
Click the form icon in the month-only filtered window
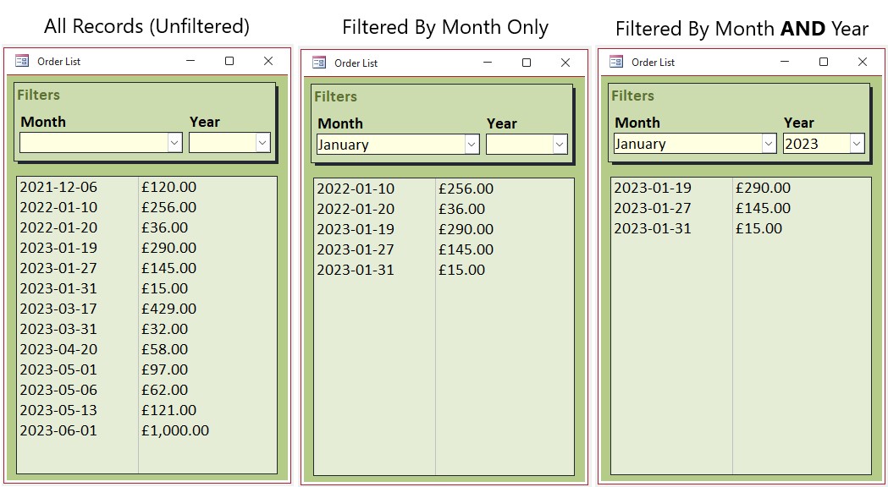(319, 63)
